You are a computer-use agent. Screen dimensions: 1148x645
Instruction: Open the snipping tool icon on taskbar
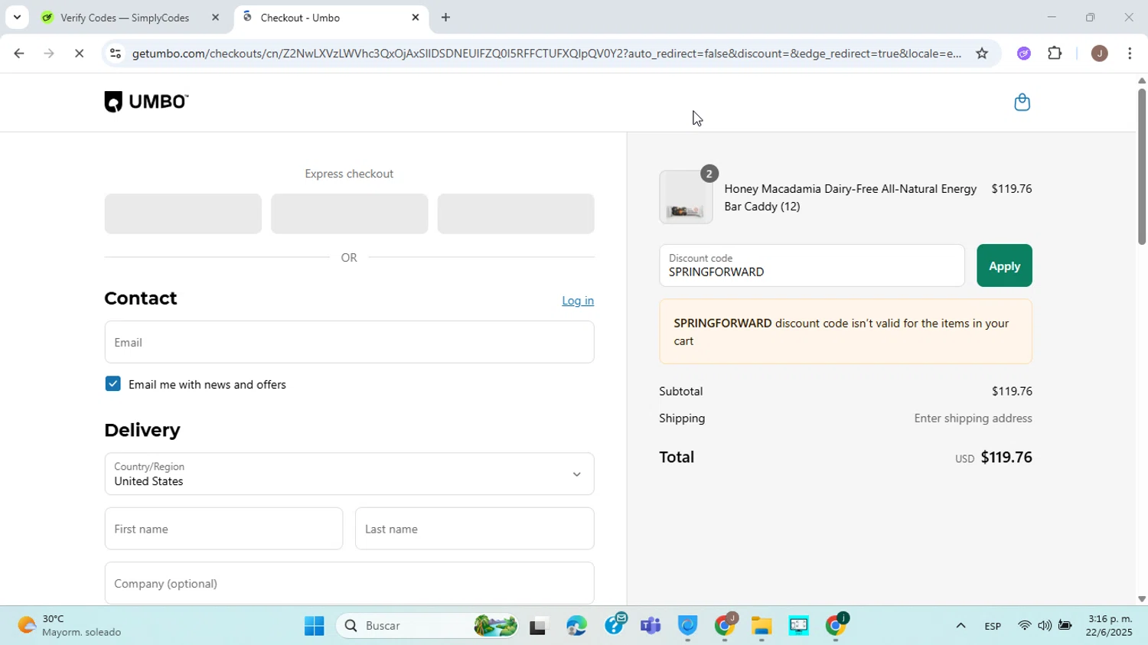point(798,627)
